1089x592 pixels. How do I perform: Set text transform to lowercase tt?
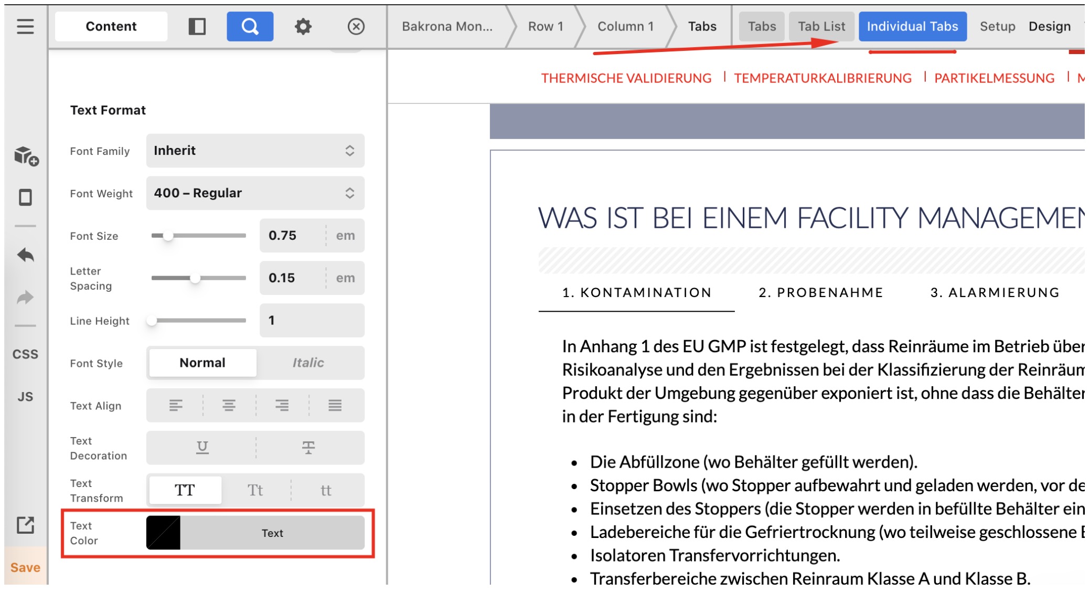pos(326,490)
